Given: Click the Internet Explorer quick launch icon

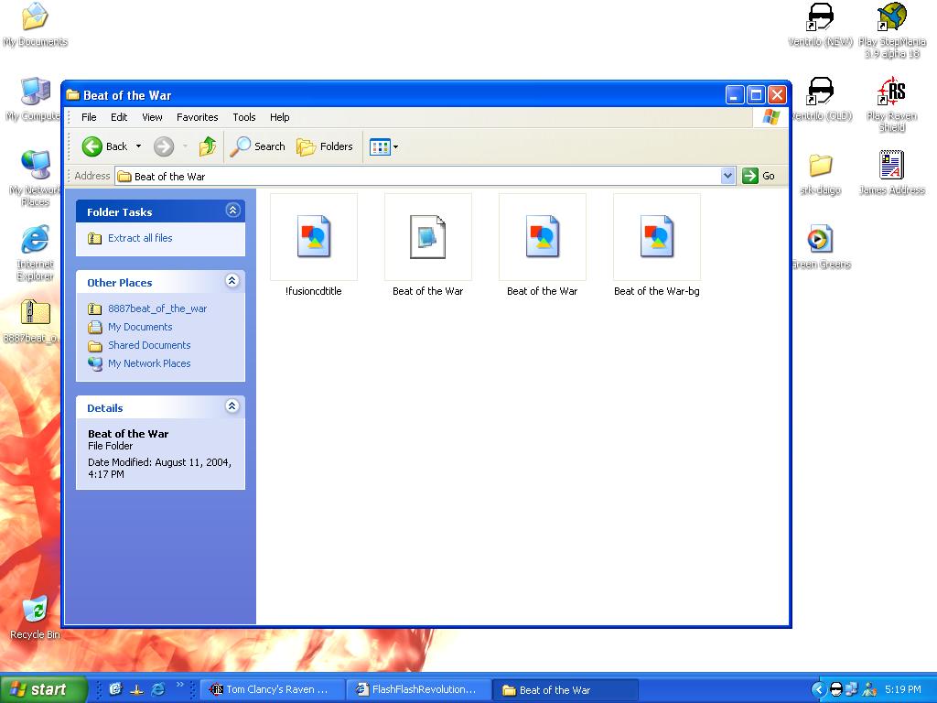Looking at the screenshot, I should (x=158, y=689).
